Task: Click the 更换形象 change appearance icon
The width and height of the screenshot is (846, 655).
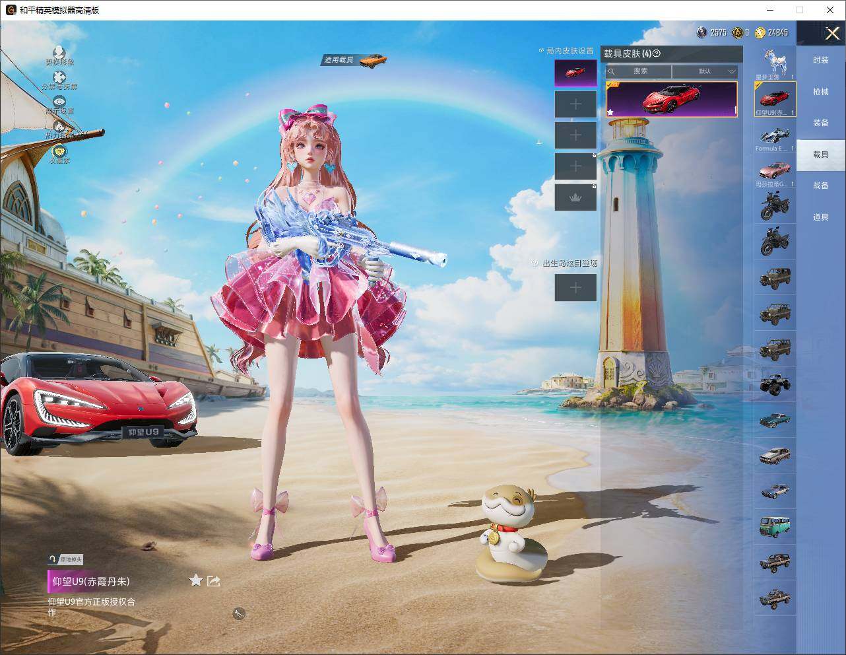Action: (59, 52)
